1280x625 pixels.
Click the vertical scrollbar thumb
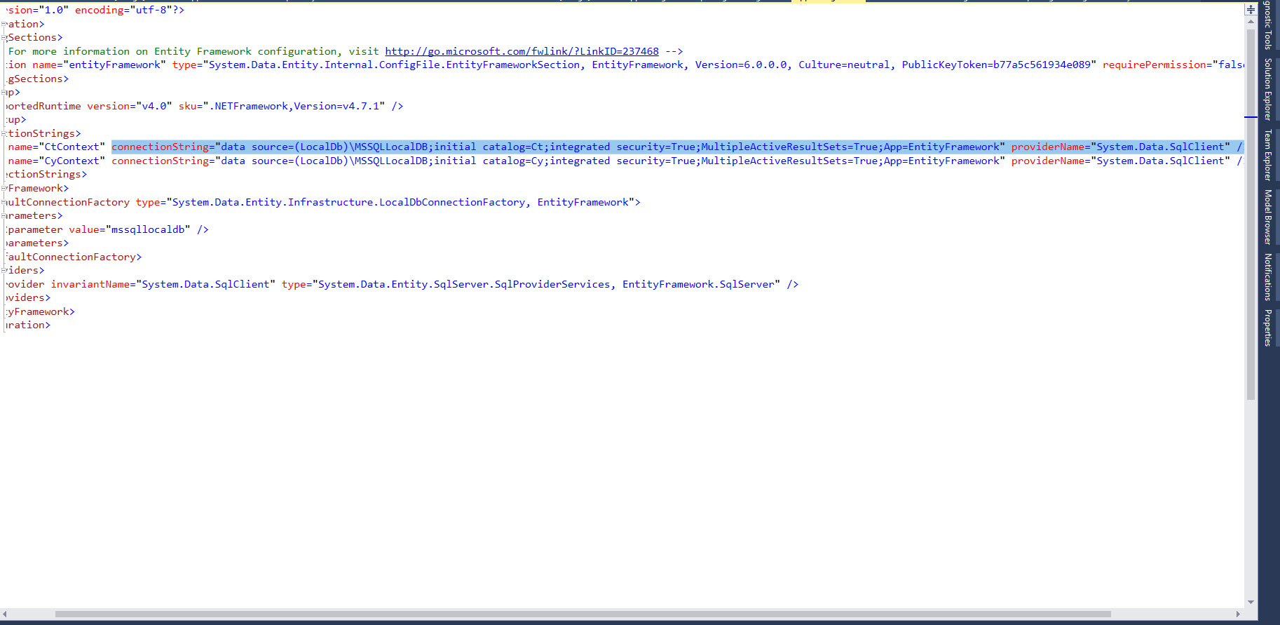(1251, 210)
